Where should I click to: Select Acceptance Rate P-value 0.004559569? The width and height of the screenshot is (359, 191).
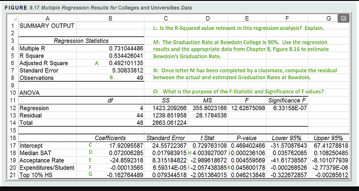pyautogui.click(x=248, y=160)
